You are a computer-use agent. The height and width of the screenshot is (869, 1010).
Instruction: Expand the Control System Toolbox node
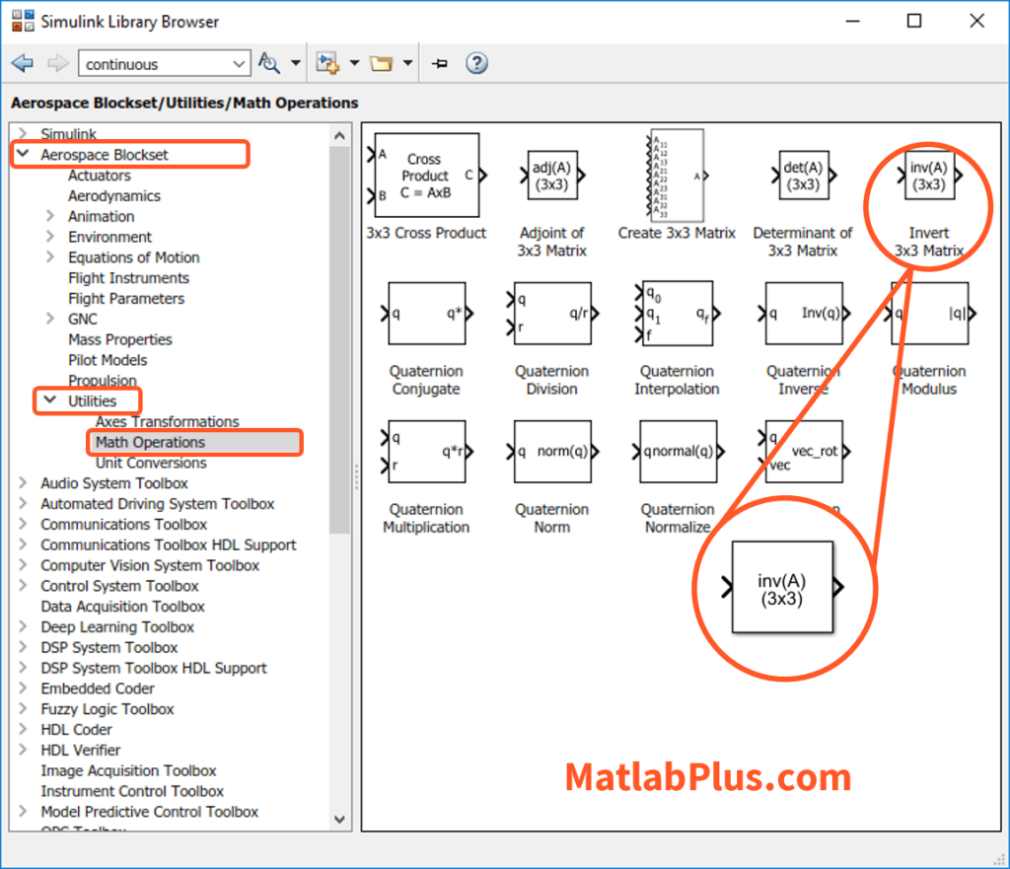pos(24,585)
